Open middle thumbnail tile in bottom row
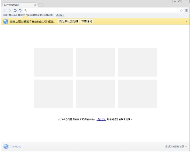The image size is (194, 152). coord(95,94)
